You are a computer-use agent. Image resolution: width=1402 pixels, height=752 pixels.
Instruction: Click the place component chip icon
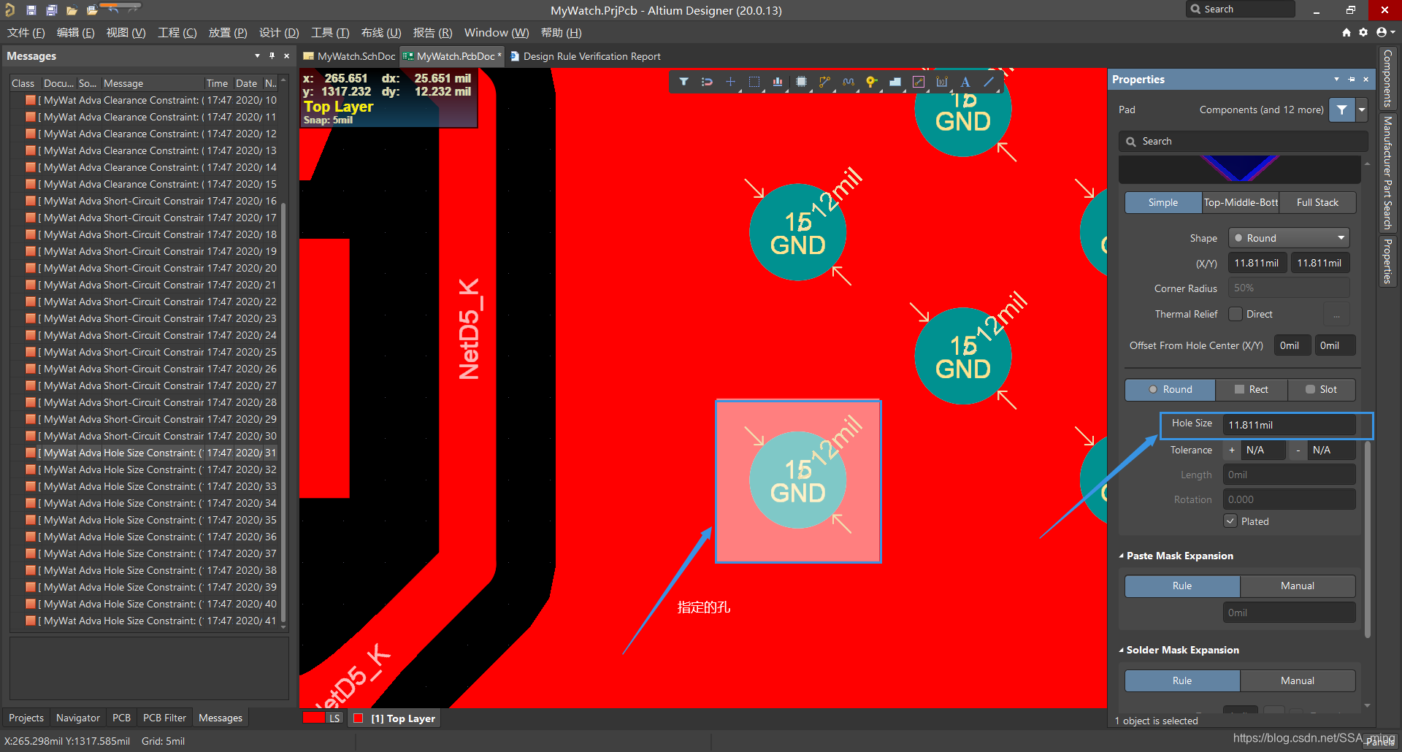point(801,82)
